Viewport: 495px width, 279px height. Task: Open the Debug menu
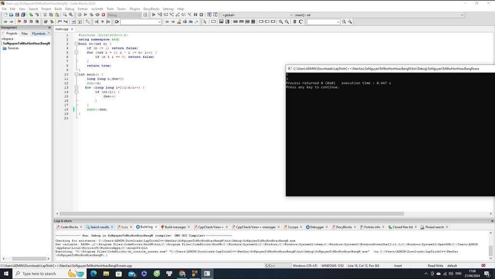70,9
